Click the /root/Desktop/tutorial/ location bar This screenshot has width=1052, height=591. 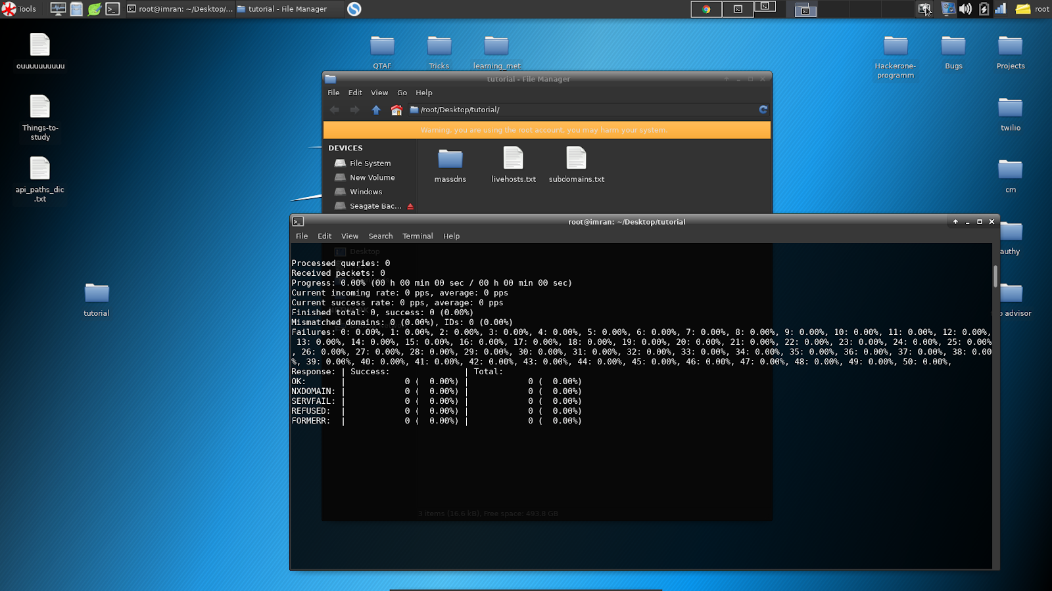[583, 110]
